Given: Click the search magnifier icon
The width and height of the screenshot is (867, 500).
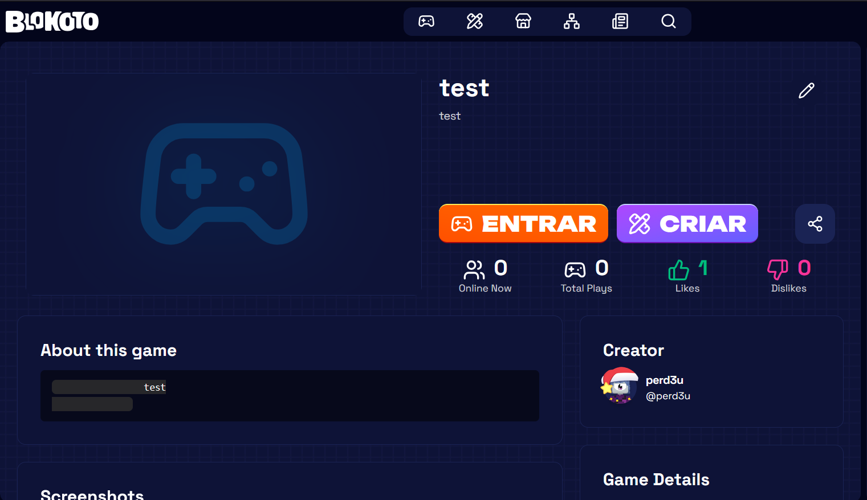Looking at the screenshot, I should tap(668, 22).
